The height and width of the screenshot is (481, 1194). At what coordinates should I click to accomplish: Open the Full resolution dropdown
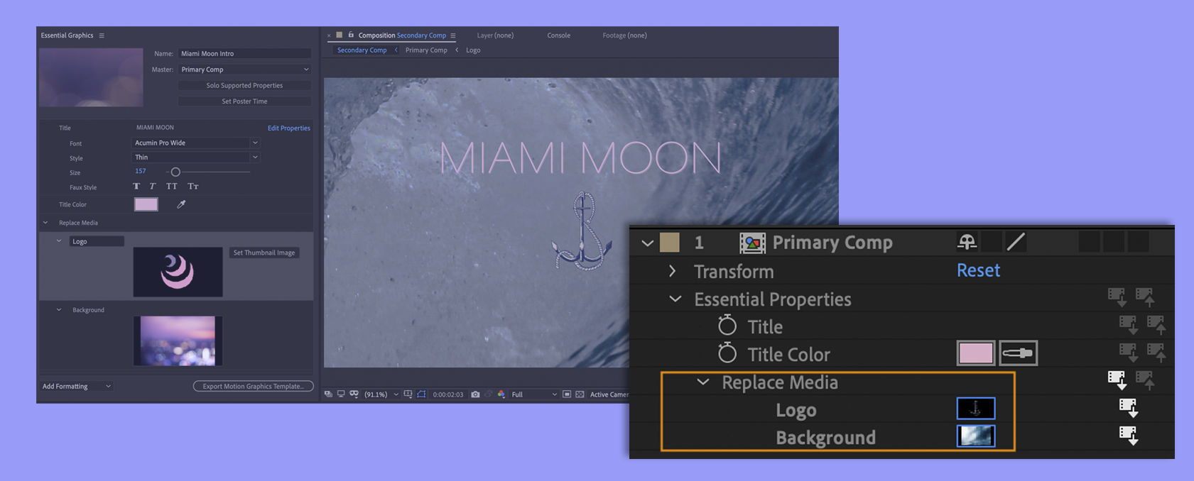click(533, 394)
